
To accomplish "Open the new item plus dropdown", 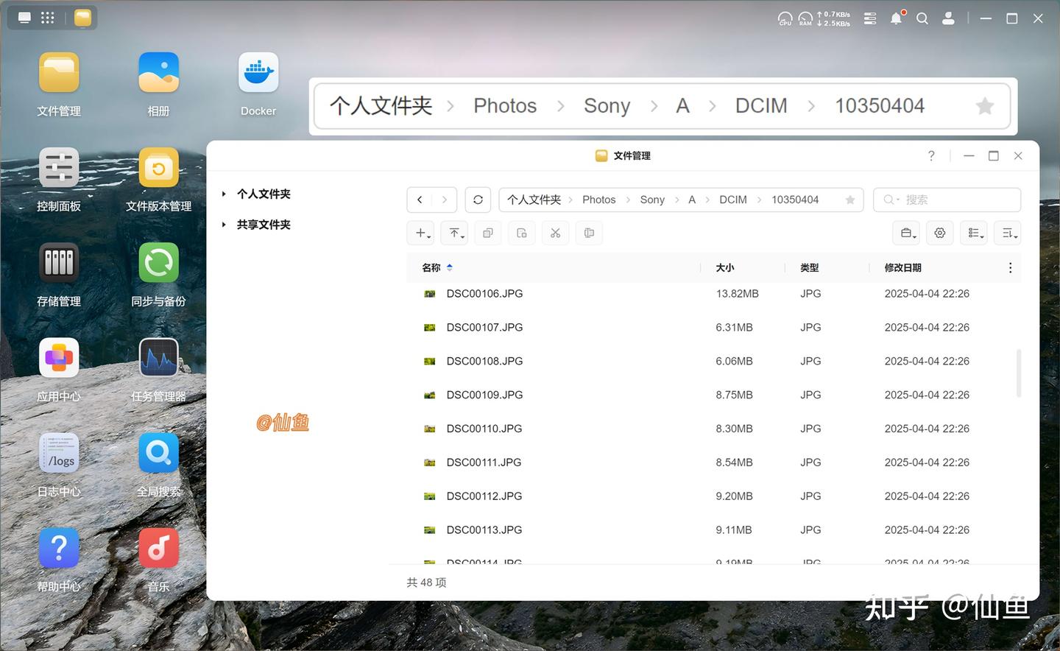I will 420,233.
